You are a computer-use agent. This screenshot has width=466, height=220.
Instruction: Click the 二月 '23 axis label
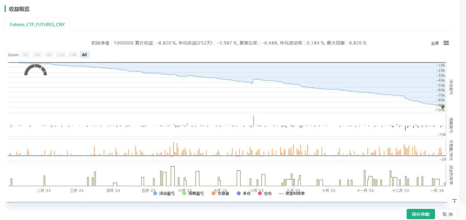click(44, 191)
